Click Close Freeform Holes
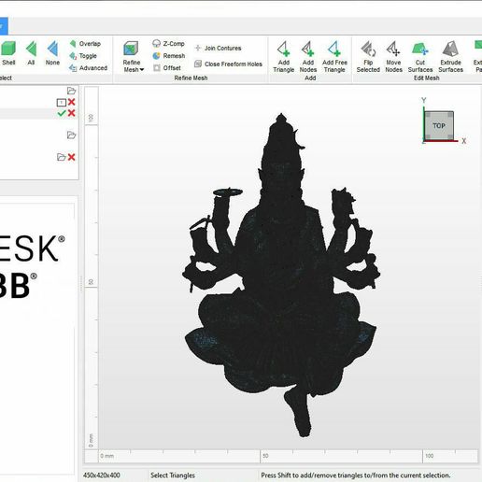Screen dimensions: 482x482 [x=228, y=64]
